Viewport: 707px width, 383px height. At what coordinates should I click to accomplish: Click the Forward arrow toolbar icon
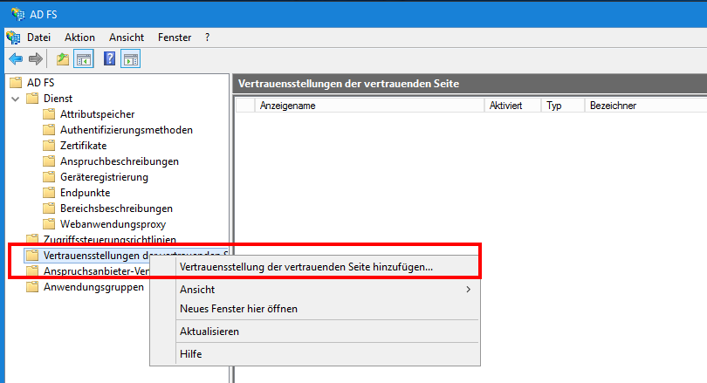coord(36,58)
